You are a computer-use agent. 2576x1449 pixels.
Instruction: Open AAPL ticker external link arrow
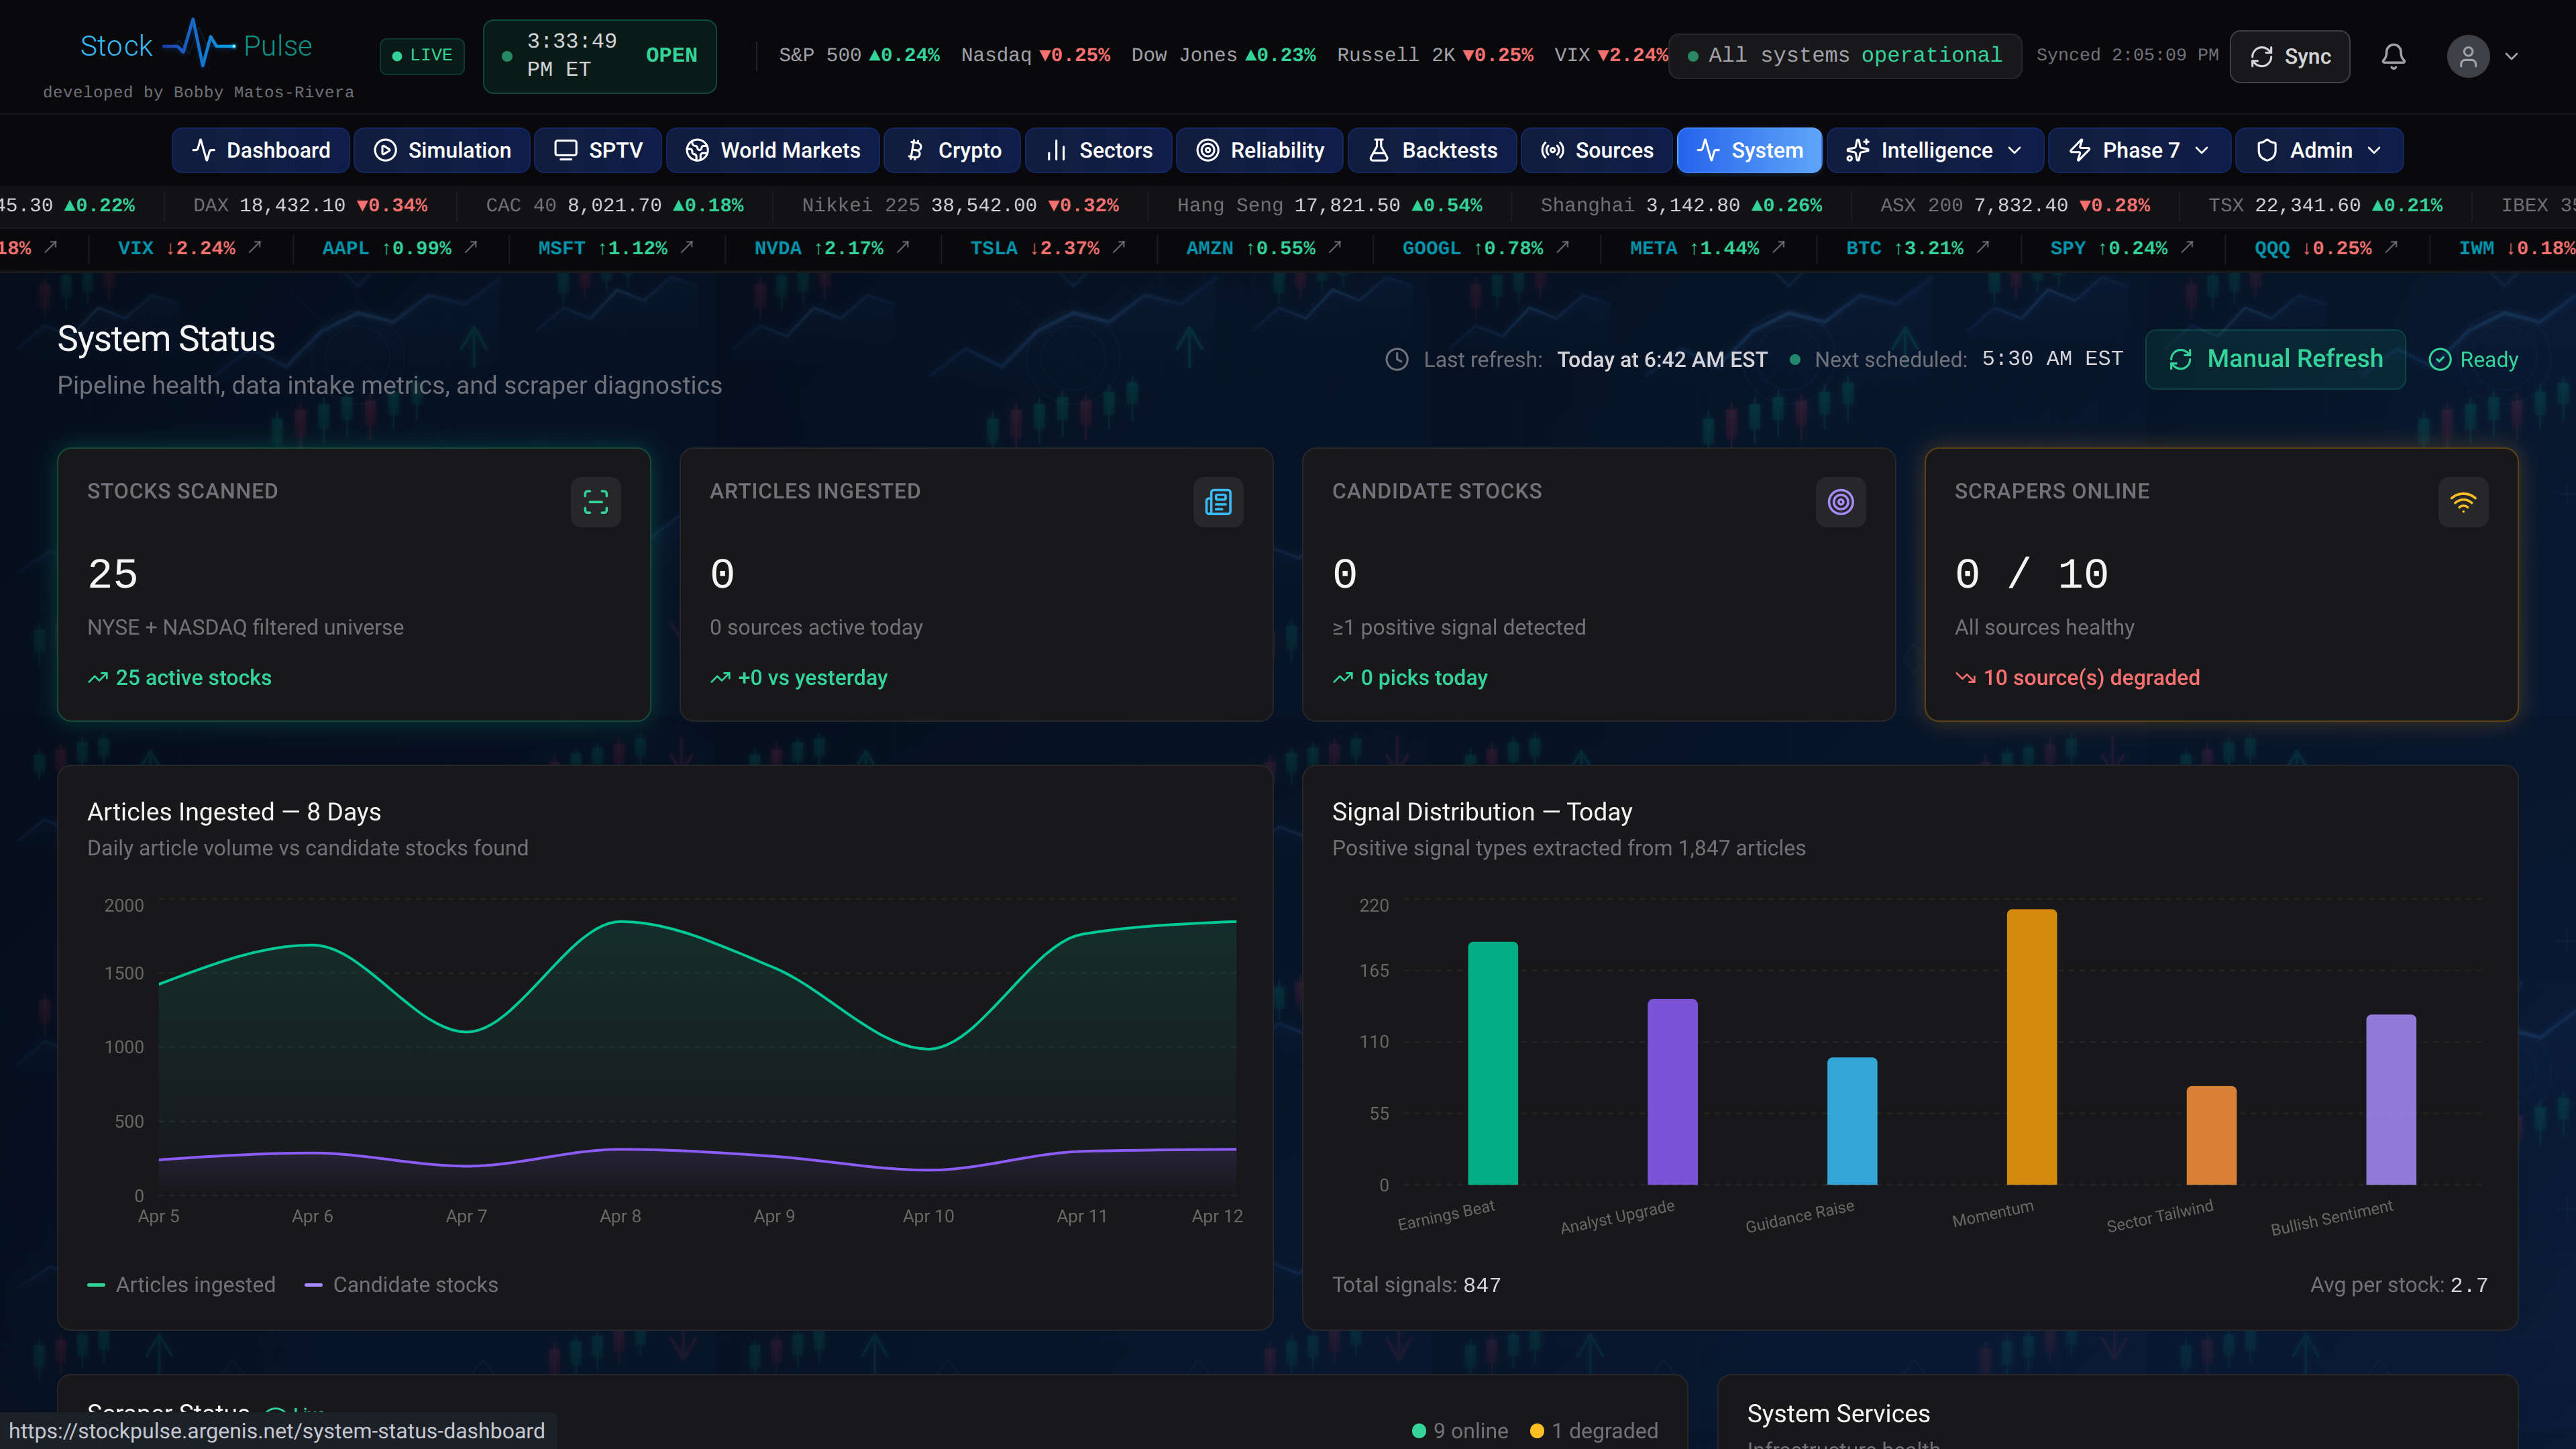coord(471,247)
